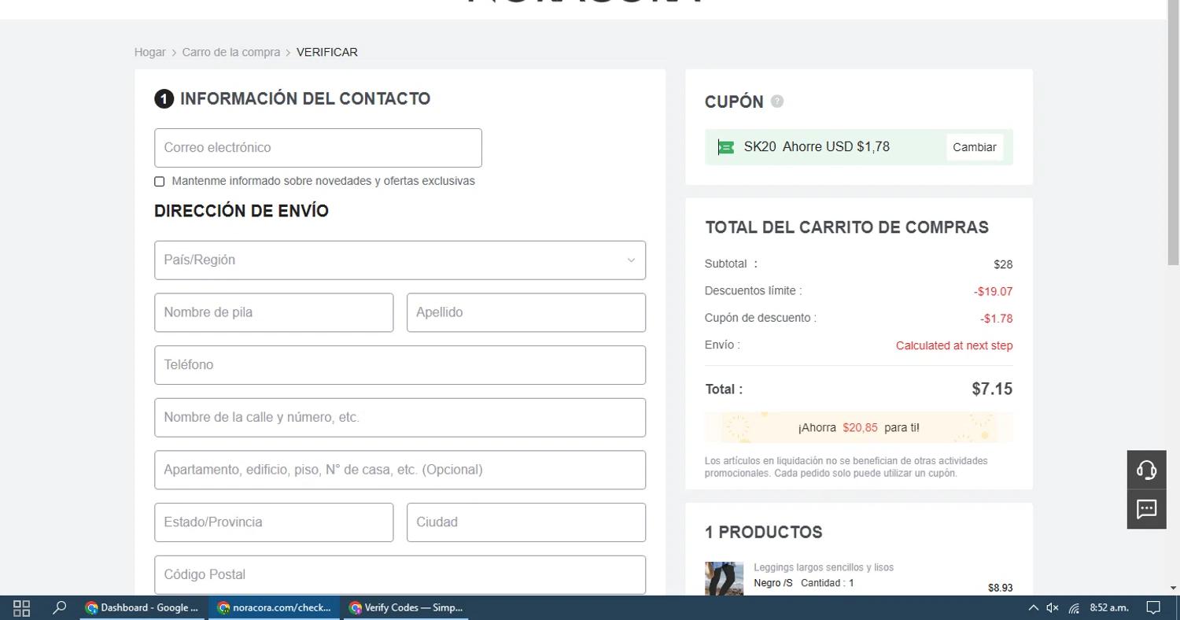The width and height of the screenshot is (1180, 620).
Task: Switch to Dashboard Google Chrome taskbar window
Action: [x=144, y=607]
